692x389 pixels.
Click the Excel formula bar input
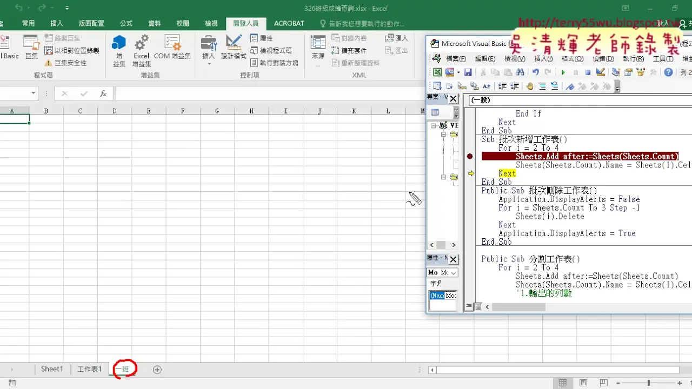(x=270, y=93)
